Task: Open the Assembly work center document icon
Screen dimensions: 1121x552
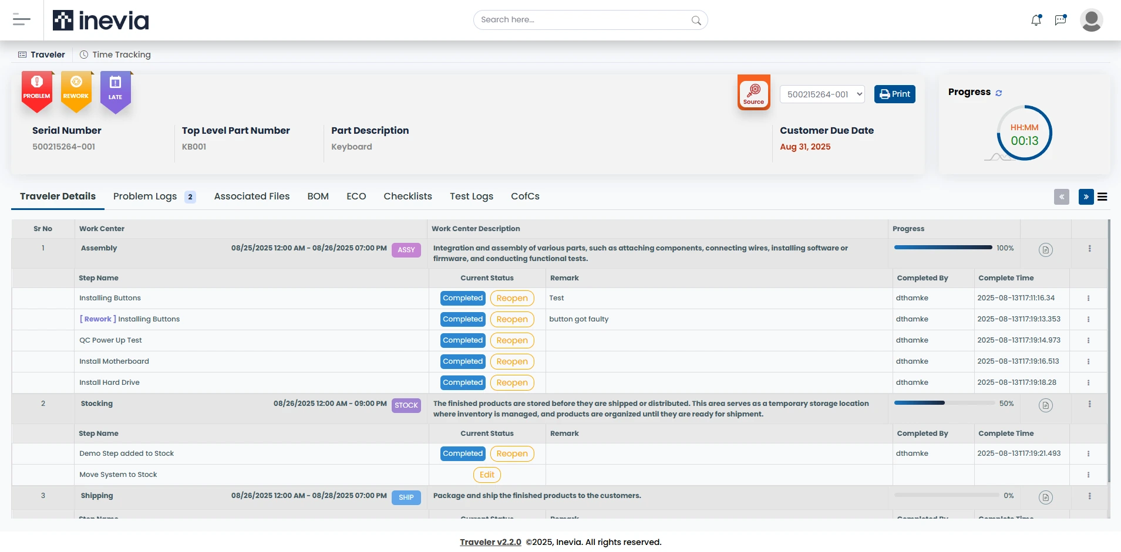Action: [1045, 250]
